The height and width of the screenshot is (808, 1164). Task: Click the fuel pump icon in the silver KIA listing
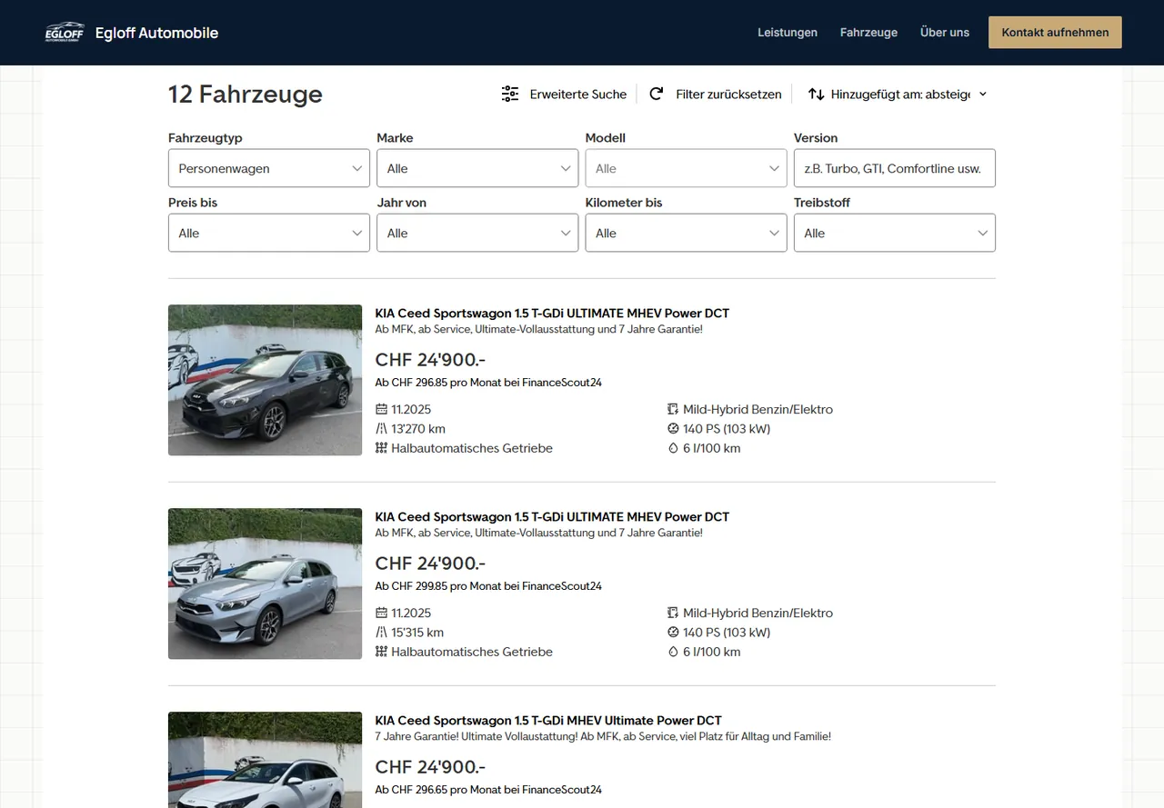673,613
